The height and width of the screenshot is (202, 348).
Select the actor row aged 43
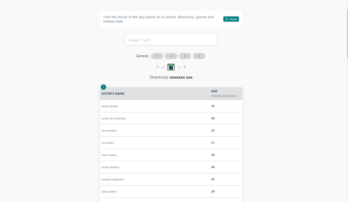point(171,106)
